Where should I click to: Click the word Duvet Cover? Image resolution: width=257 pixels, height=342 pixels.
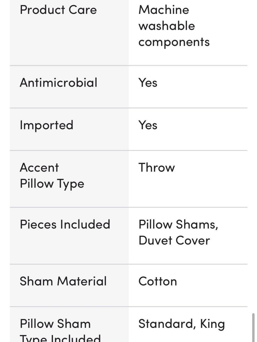point(174,241)
